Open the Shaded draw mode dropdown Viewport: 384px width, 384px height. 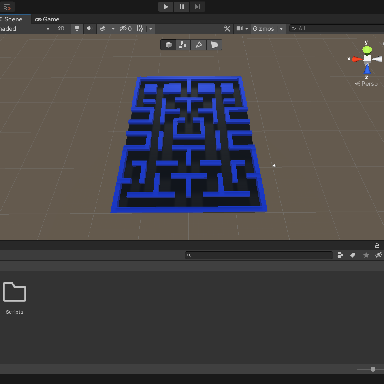pos(25,29)
